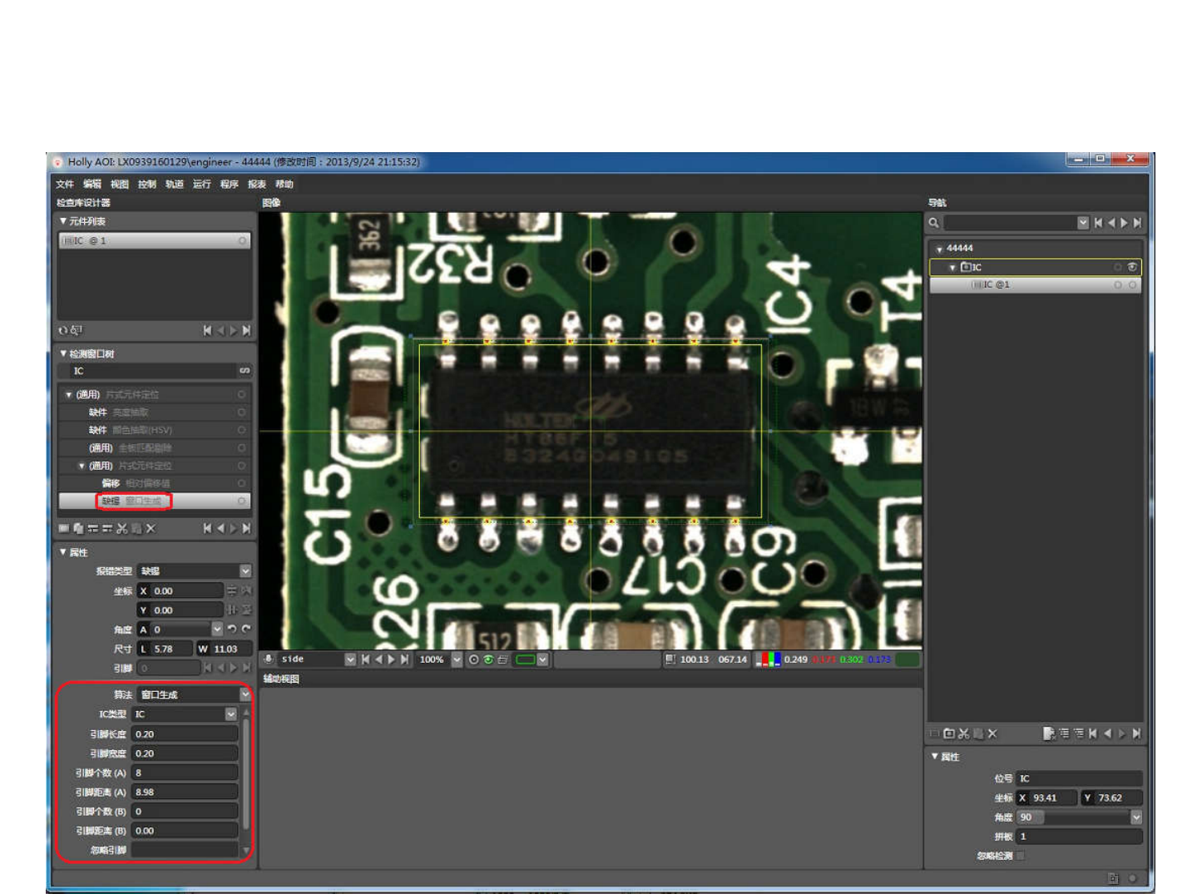Viewport: 1192px width, 894px height.
Task: Select IC @1 in the component list
Action: coord(154,240)
